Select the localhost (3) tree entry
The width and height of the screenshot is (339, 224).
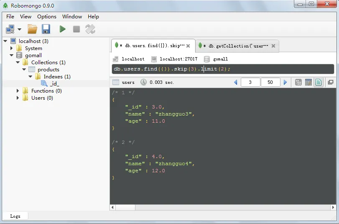pos(33,41)
